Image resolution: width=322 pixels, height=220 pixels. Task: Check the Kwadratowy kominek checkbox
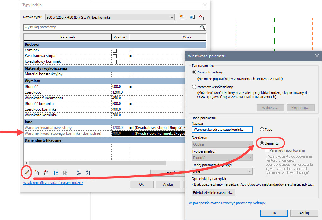(x=115, y=62)
